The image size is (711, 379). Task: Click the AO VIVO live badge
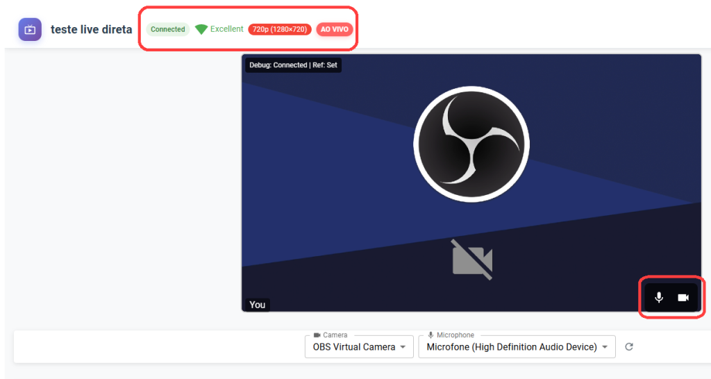335,29
